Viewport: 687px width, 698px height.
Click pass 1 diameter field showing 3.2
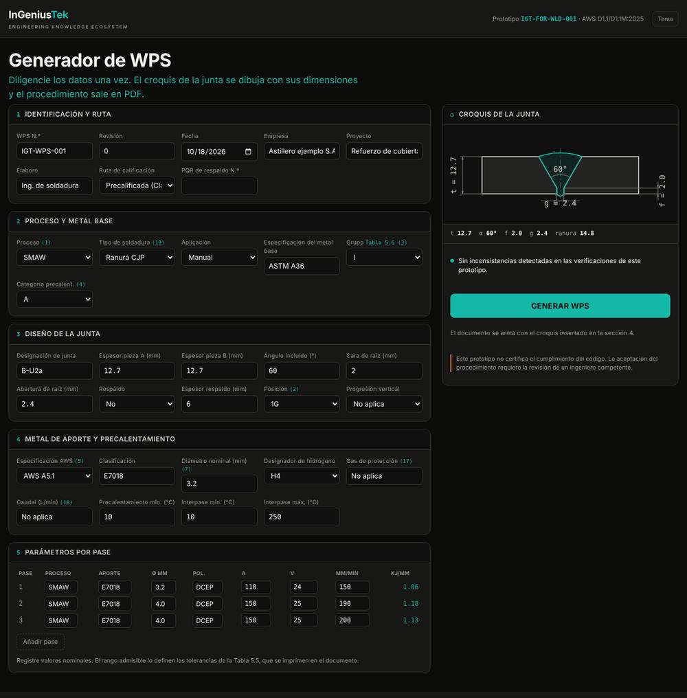(x=164, y=587)
